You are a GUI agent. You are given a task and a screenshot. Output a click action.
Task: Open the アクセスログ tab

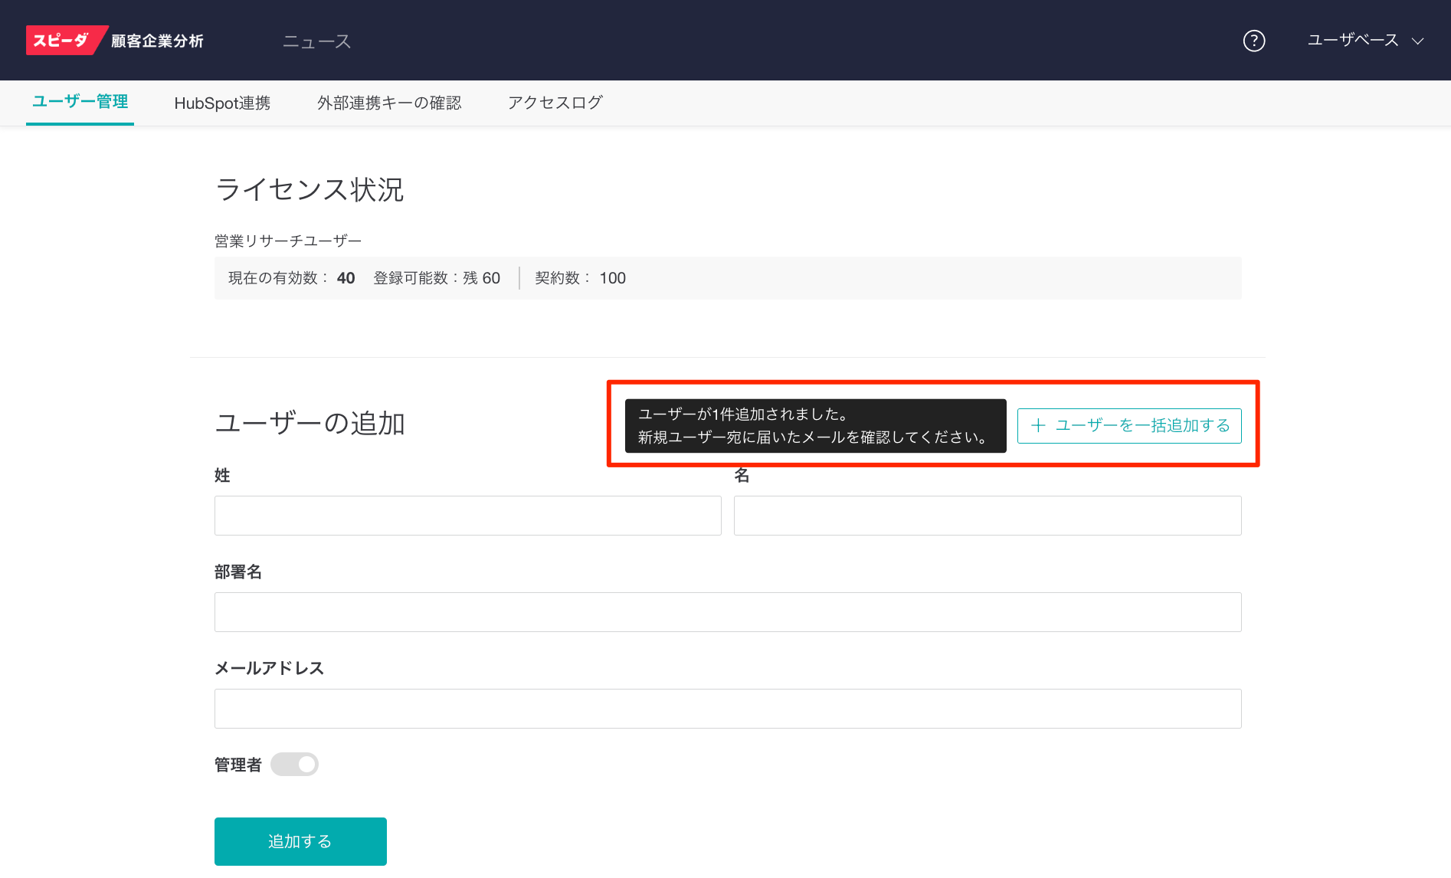click(x=555, y=103)
